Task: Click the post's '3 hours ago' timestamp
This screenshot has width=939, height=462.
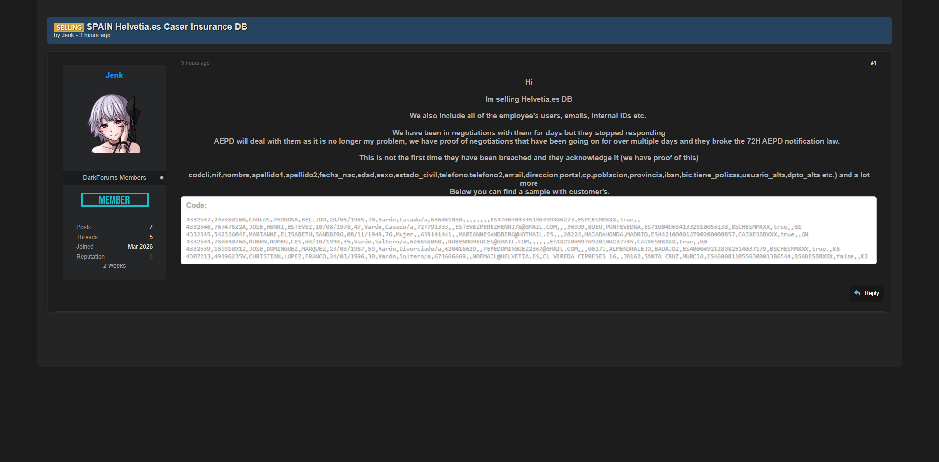Action: 195,63
